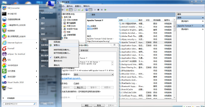Launch Internet Explorer icon
This screenshot has width=205, height=107.
click(x=4, y=43)
